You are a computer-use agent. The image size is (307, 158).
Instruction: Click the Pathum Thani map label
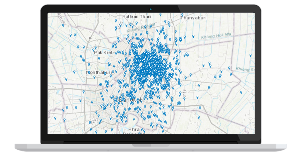137,17
